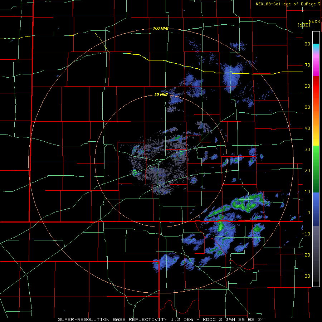
Task: Select the 50 value on the dBZ scale
Action: pos(307,107)
